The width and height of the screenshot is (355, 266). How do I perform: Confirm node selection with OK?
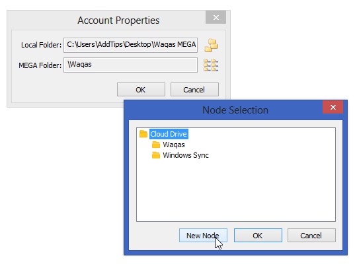(x=258, y=235)
